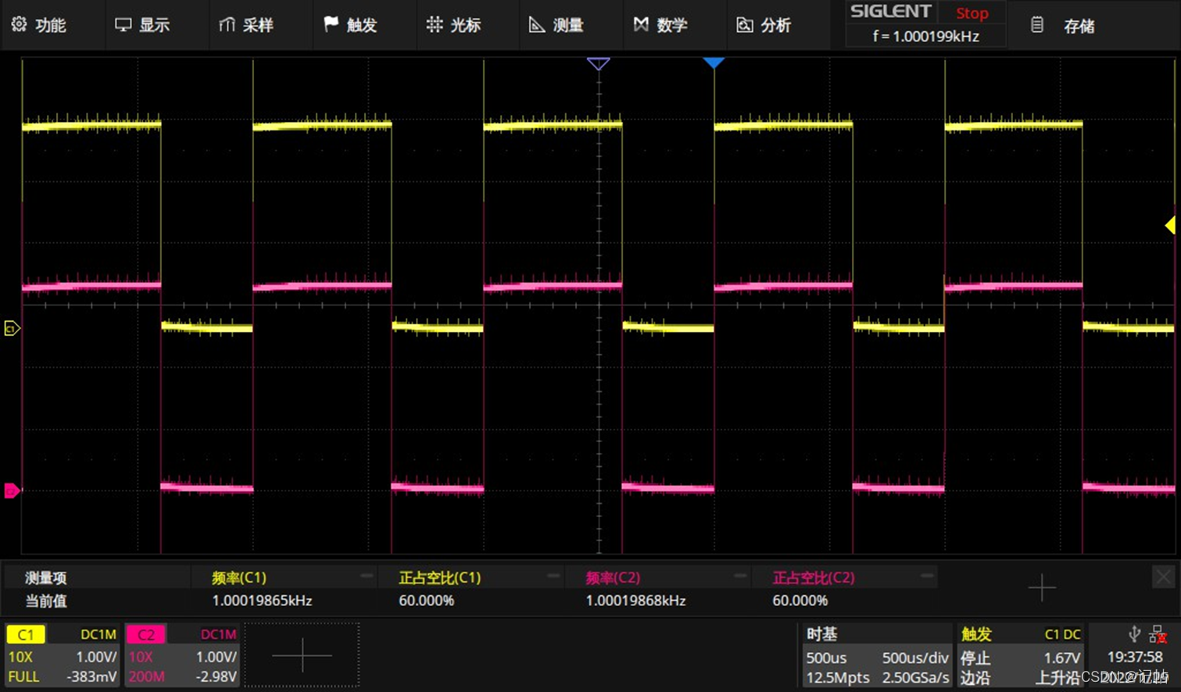This screenshot has height=692, width=1181.
Task: Open the 功能 (Utility) menu
Action: [39, 25]
